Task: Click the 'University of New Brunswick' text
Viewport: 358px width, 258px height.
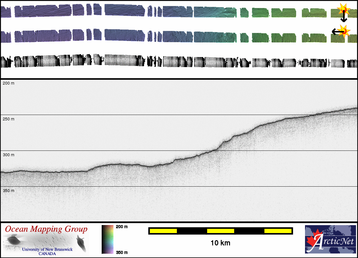Action: [47, 249]
